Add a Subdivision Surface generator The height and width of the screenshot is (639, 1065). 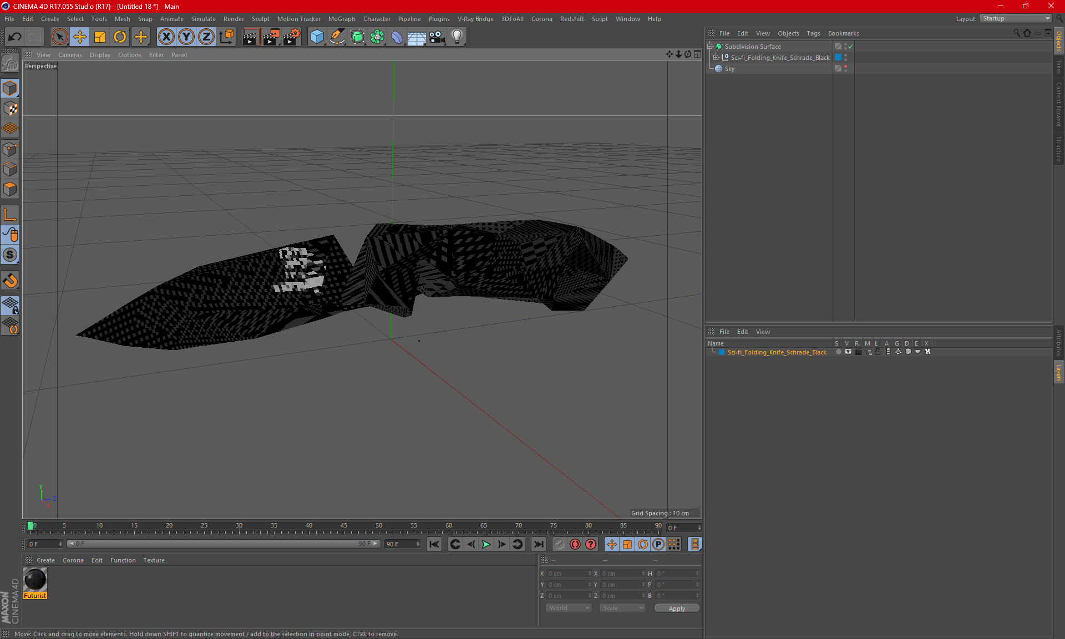[357, 37]
